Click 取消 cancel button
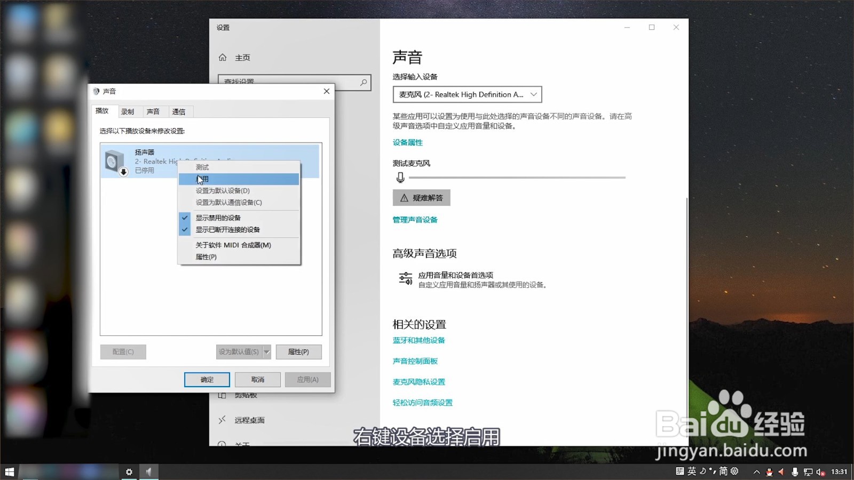This screenshot has height=480, width=854. pos(258,380)
